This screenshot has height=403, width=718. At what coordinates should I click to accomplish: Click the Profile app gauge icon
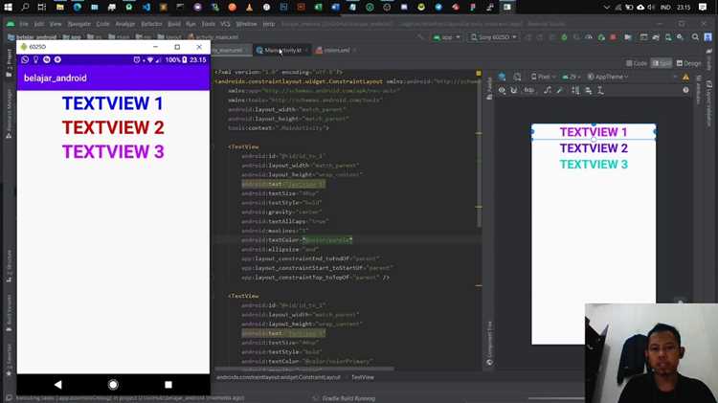[x=589, y=37]
